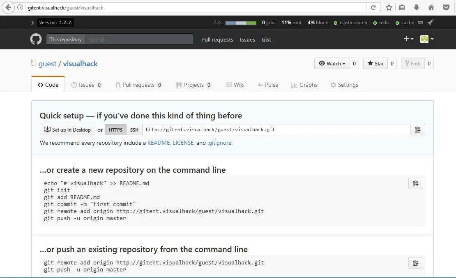Click the clone URL text field
This screenshot has width=456, height=278.
(x=276, y=130)
